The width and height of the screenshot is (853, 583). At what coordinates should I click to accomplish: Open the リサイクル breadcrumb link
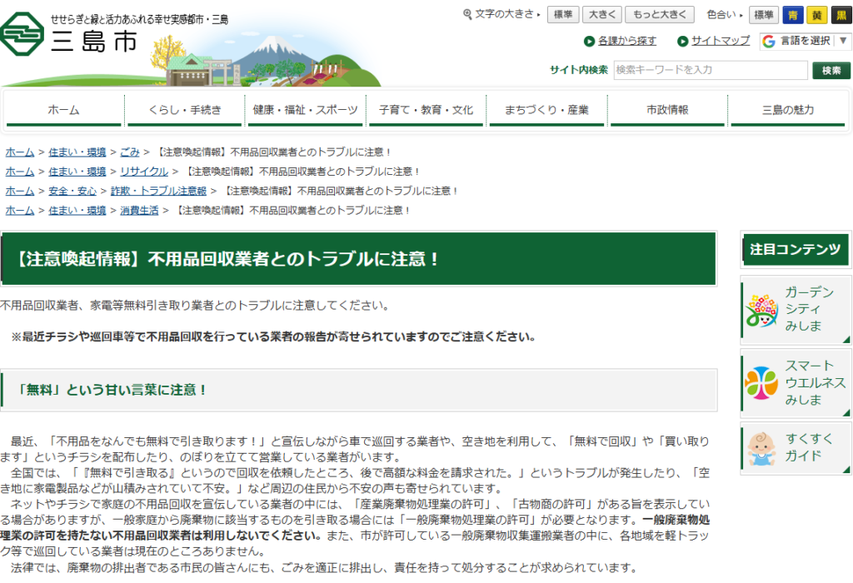(143, 171)
